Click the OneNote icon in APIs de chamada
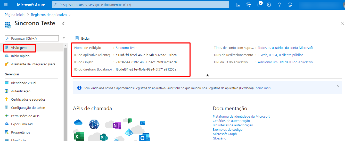Viewport: 345px width, 141px height. click(117, 125)
